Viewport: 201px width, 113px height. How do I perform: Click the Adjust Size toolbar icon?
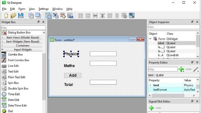(x=132, y=15)
